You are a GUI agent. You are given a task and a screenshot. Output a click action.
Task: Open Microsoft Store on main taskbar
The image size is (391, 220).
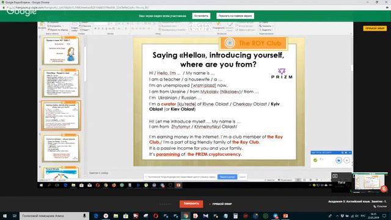click(x=126, y=216)
